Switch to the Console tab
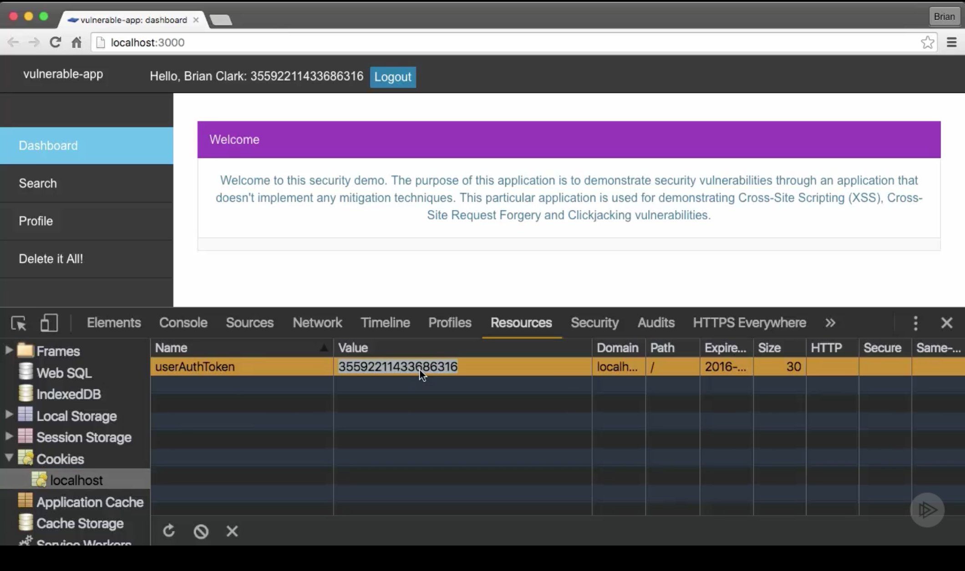Screen dimensions: 965x571 [x=183, y=323]
